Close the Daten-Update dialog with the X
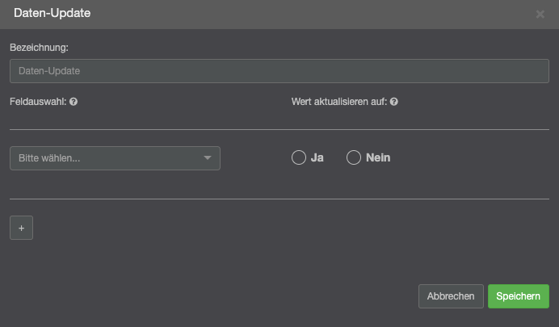The width and height of the screenshot is (559, 327). 540,15
